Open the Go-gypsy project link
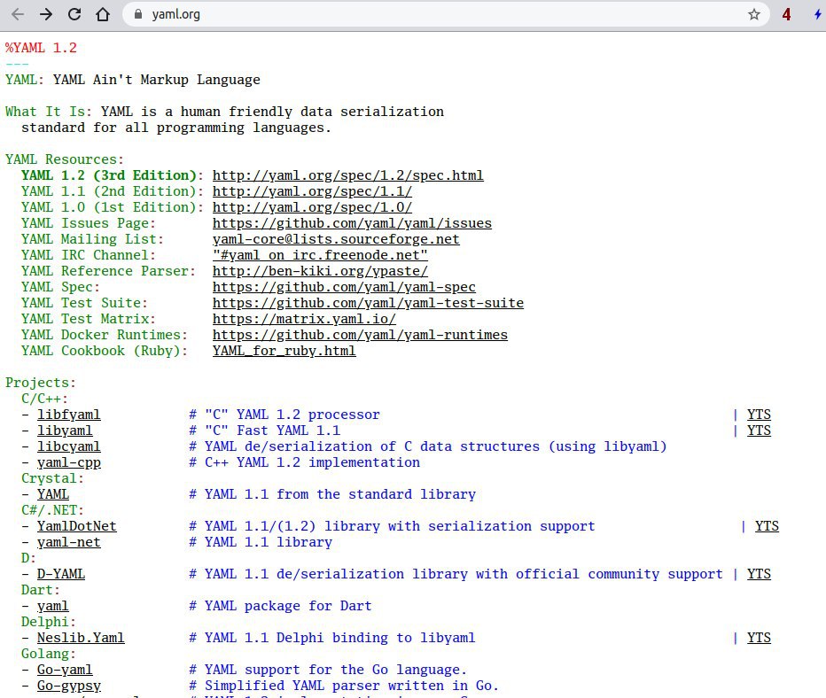Screen dimensions: 826x698 (68, 686)
